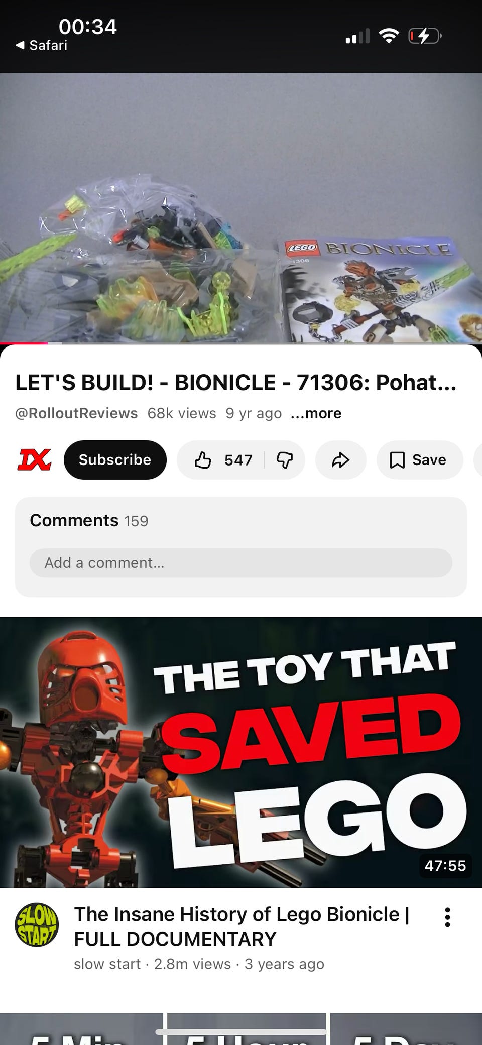The height and width of the screenshot is (1045, 482).
Task: Play The Toy That Saved LEGO thumbnail
Action: pyautogui.click(x=241, y=752)
